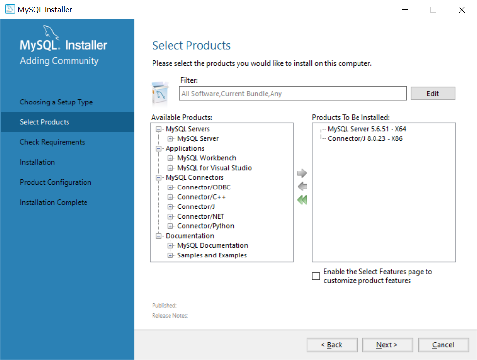Collapse the MySQL Connectors tree node
This screenshot has width=477, height=360.
pyautogui.click(x=158, y=178)
